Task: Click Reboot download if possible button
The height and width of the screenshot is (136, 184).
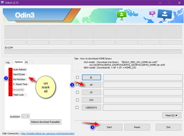Action: click(45, 122)
